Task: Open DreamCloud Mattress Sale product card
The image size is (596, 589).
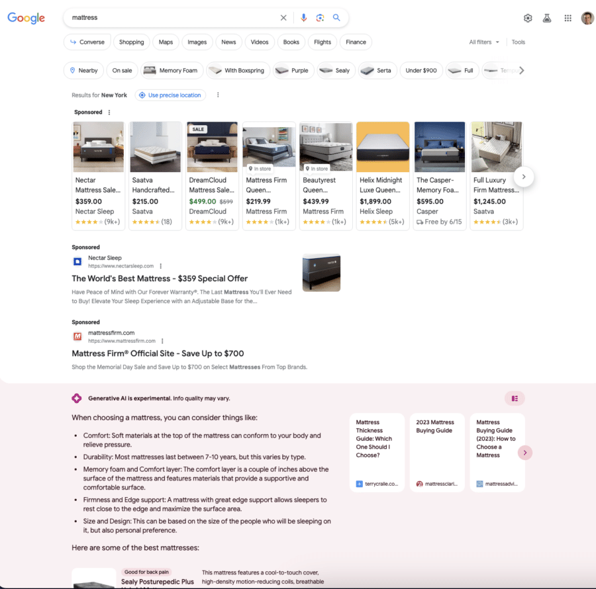Action: 212,176
